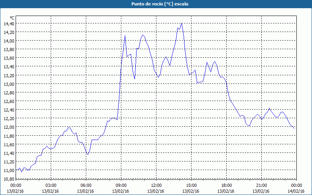Viewport: 312px width, 195px height.
Task: Click the 03:00 time axis label
Action: click(x=51, y=186)
